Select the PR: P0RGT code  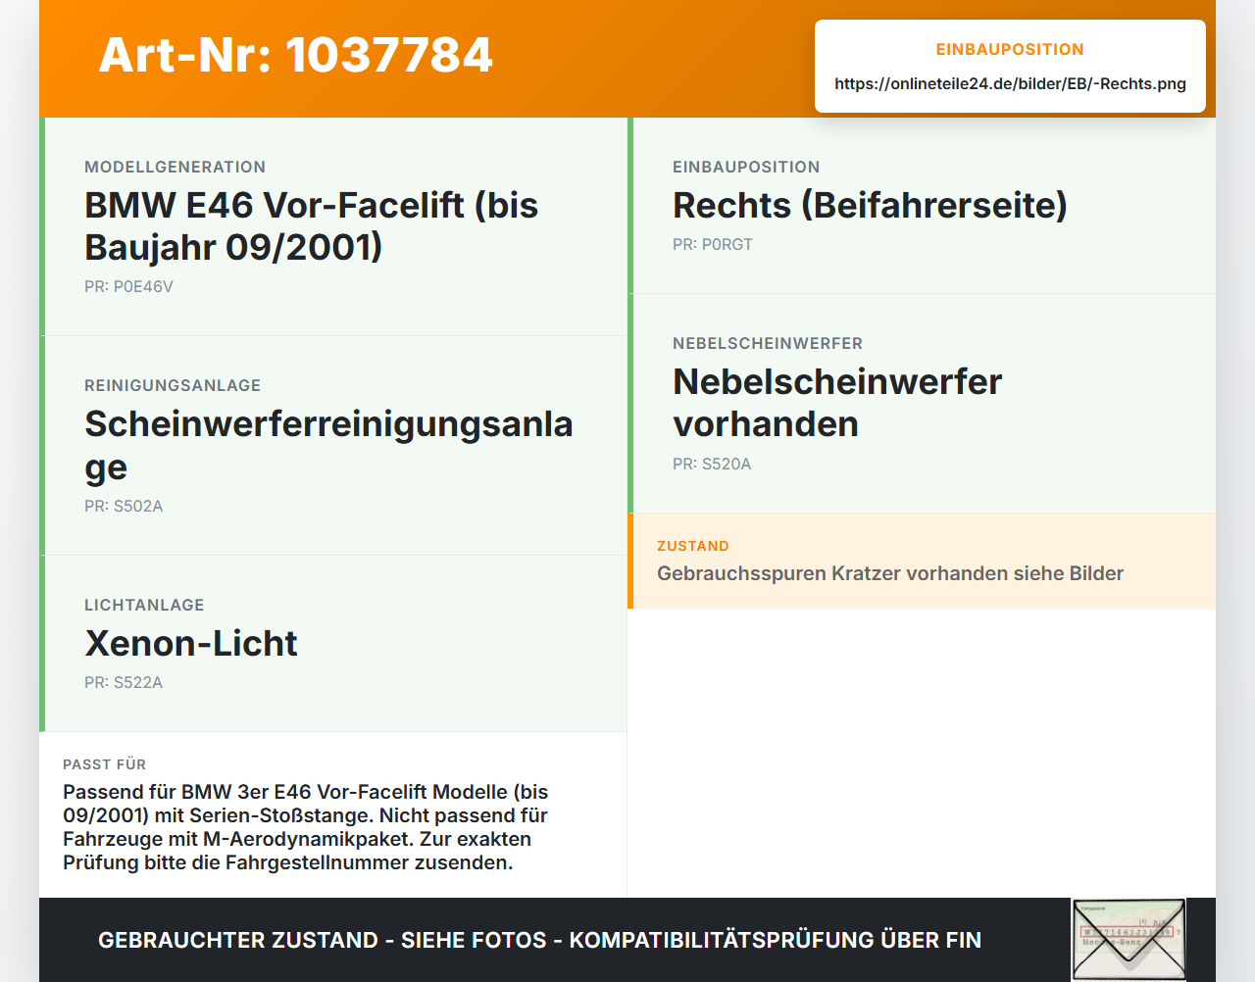(x=713, y=244)
